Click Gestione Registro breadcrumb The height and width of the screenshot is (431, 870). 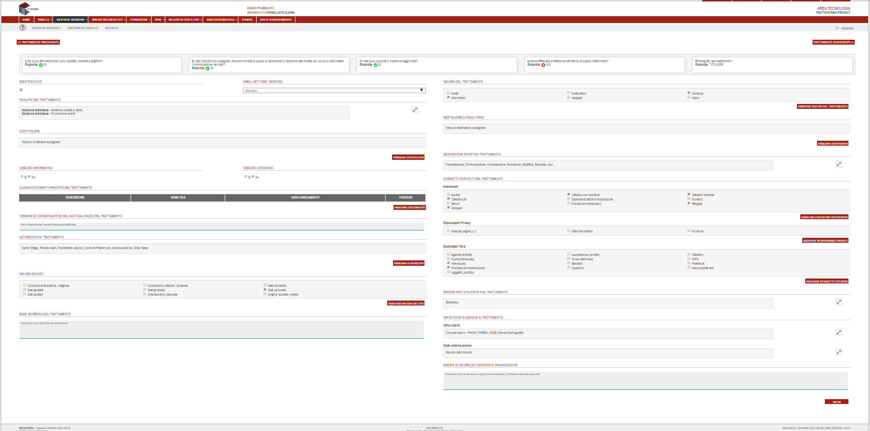pyautogui.click(x=46, y=28)
